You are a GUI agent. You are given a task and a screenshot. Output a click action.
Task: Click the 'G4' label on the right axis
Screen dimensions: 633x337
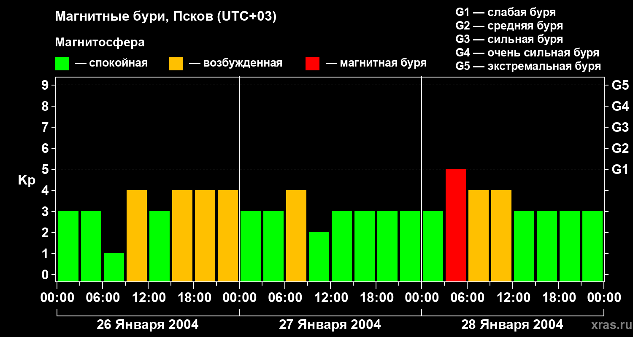tap(620, 107)
